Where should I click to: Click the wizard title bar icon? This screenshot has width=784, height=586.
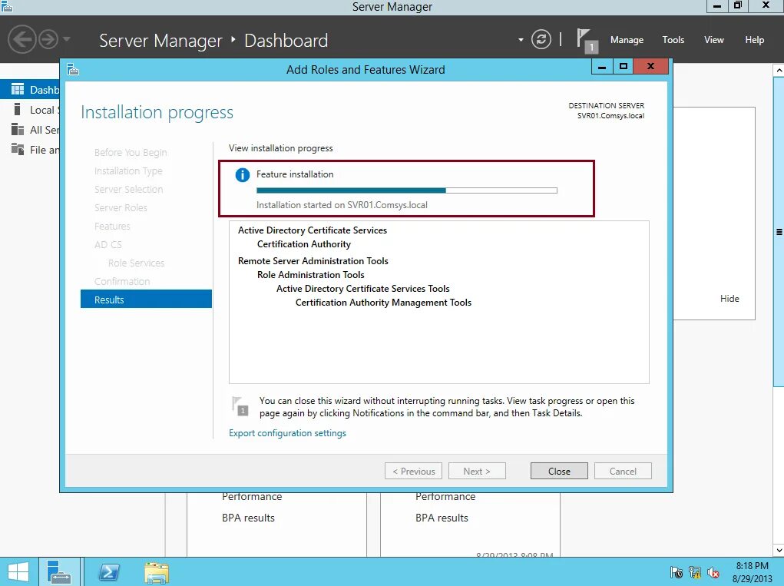(x=73, y=69)
